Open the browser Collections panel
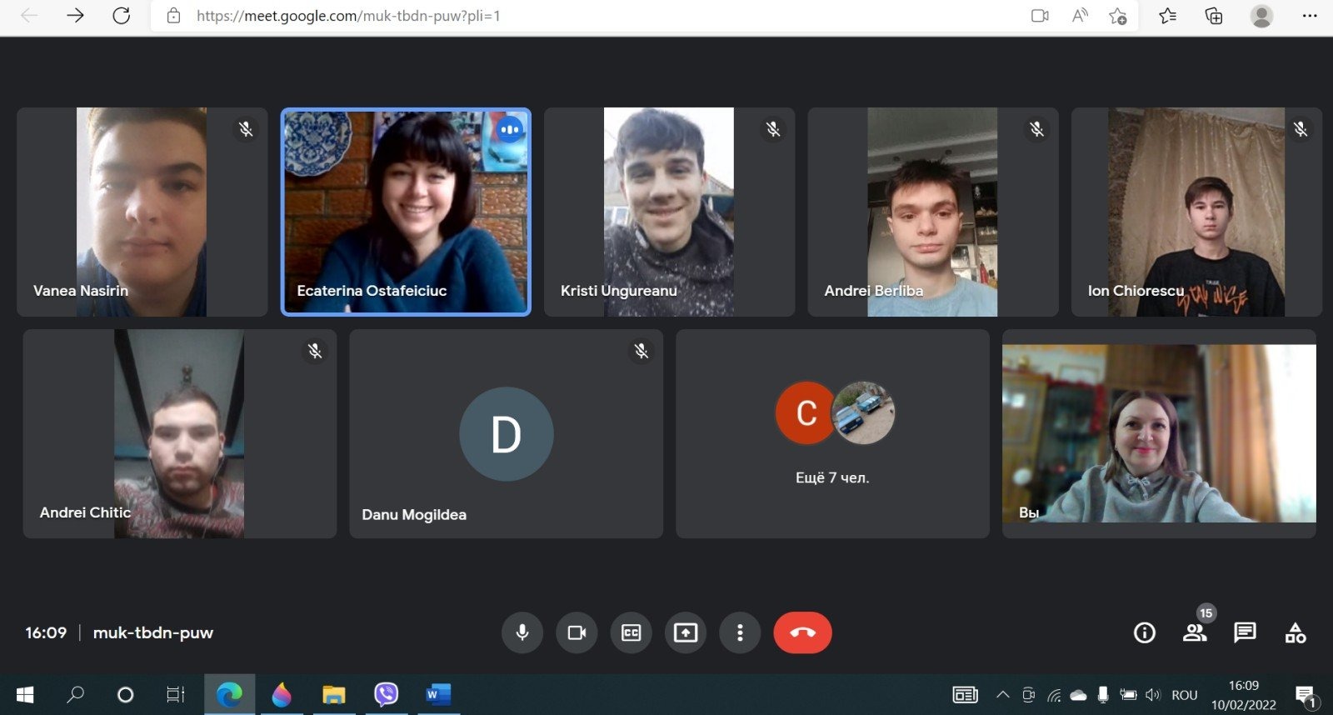This screenshot has height=715, width=1333. pos(1214,16)
